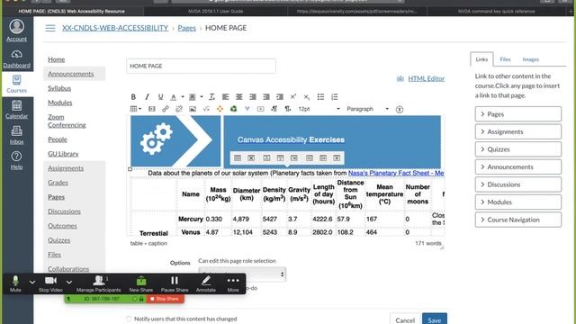Open Account in global navigation
Image resolution: width=576 pixels, height=324 pixels.
(16, 31)
